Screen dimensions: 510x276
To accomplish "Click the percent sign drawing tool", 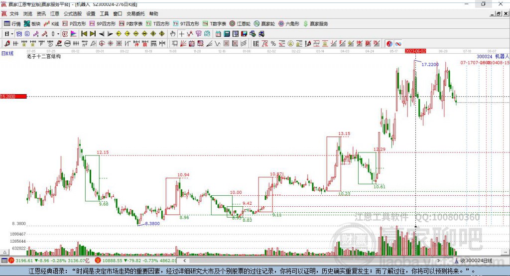I will [x=273, y=44].
